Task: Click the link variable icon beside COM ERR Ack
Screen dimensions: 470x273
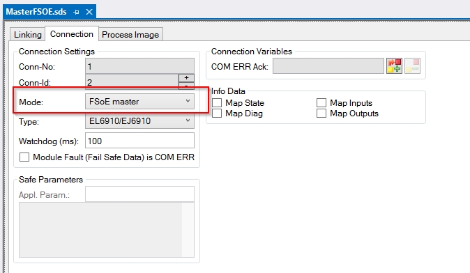Action: [394, 66]
